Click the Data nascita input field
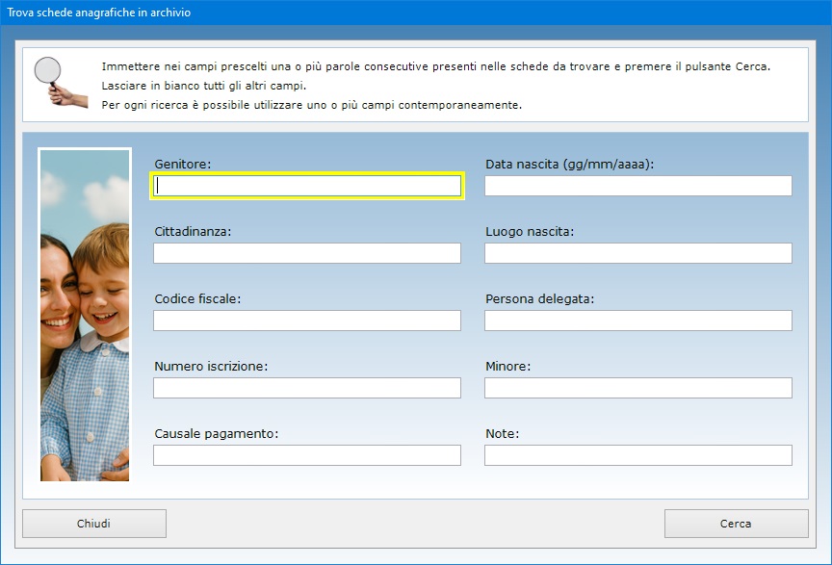Screen dimensions: 832x565 pos(637,186)
